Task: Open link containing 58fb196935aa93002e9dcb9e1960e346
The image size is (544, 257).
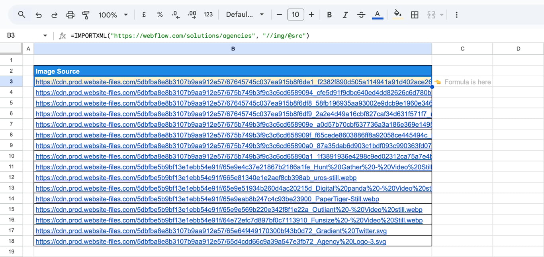Action: [233, 103]
